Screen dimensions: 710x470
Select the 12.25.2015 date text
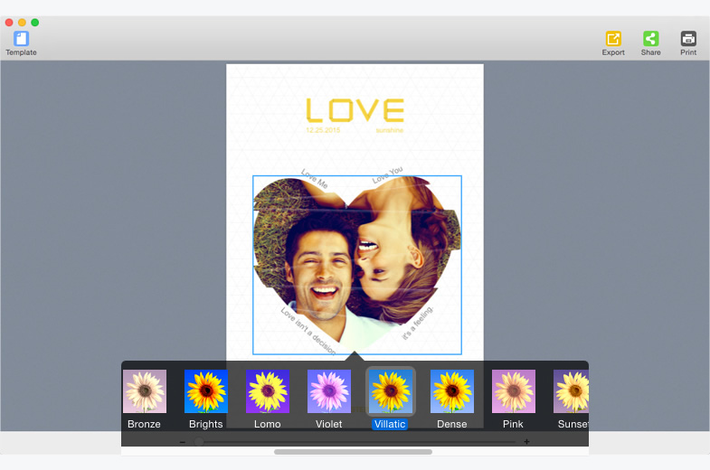[323, 131]
